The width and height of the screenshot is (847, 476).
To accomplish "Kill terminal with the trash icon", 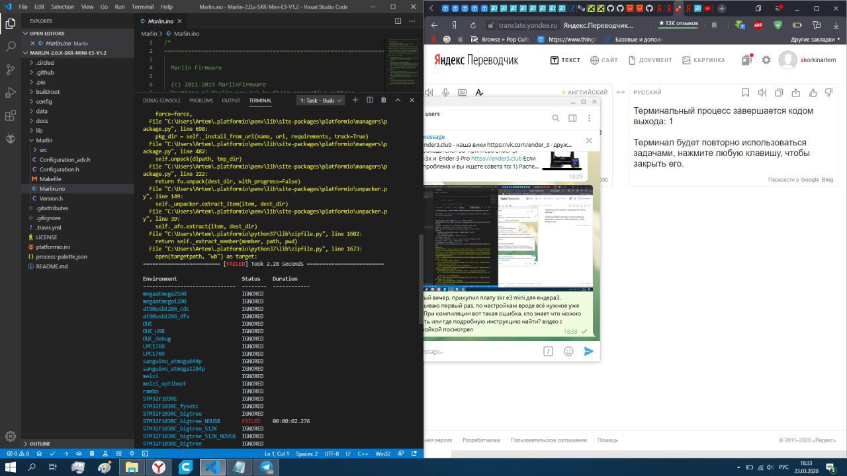I will coord(383,100).
